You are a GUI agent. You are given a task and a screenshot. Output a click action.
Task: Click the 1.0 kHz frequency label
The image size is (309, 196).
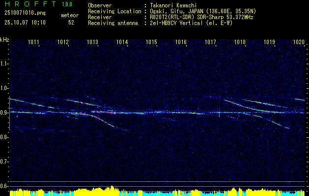4,88
